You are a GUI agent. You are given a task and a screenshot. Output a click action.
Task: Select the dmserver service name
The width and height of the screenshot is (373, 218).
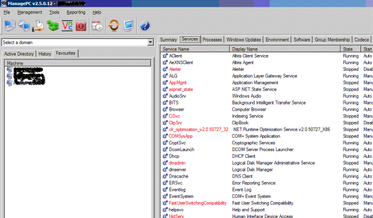pos(177,170)
